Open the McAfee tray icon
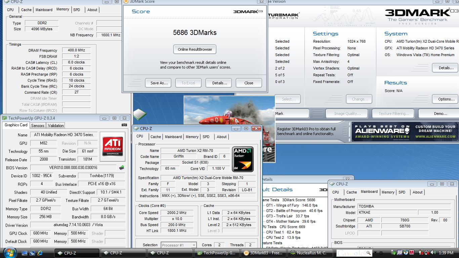This screenshot has height=258, width=459. pos(411,253)
